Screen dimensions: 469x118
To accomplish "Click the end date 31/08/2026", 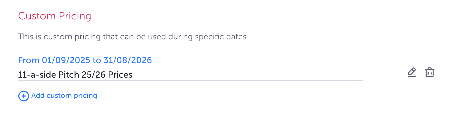I will tap(128, 60).
